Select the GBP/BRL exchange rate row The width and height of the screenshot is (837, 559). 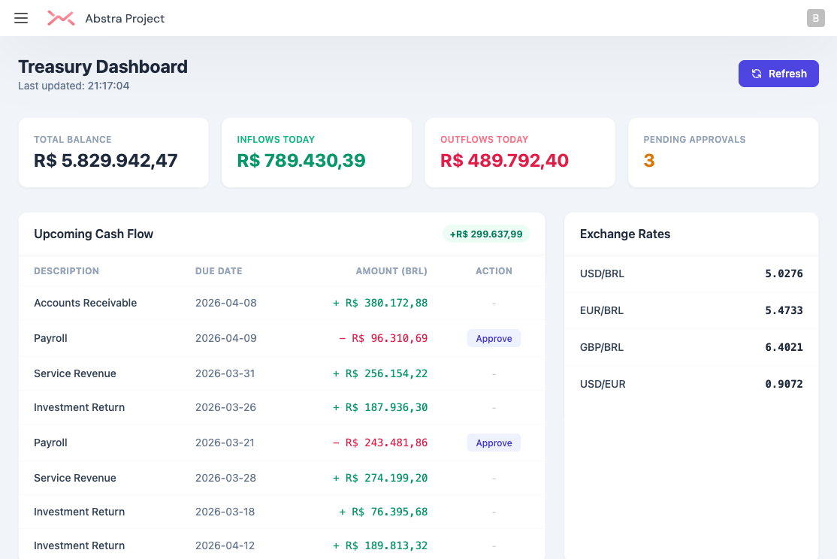click(x=690, y=347)
